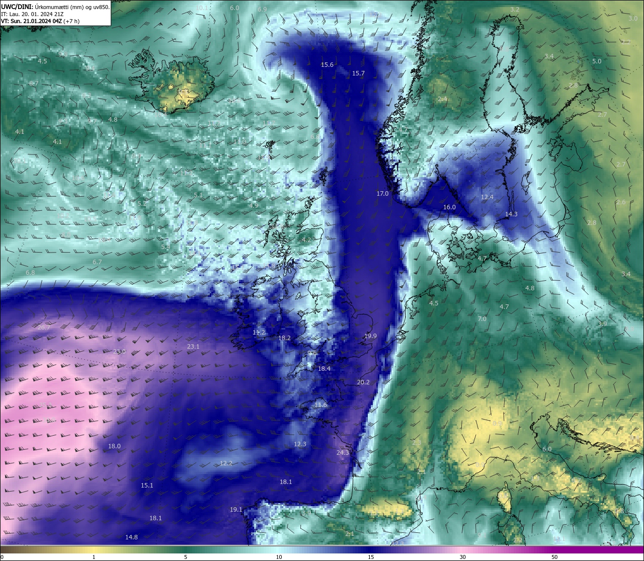Click the 14.8 value on the map
Screen dimensions: 644x561
coord(131,537)
